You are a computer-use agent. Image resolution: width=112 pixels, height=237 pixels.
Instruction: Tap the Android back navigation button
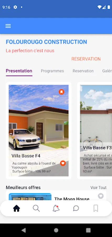click(24, 230)
